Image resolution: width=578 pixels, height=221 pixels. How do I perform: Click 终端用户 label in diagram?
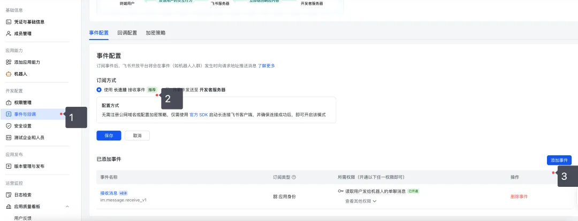click(127, 3)
